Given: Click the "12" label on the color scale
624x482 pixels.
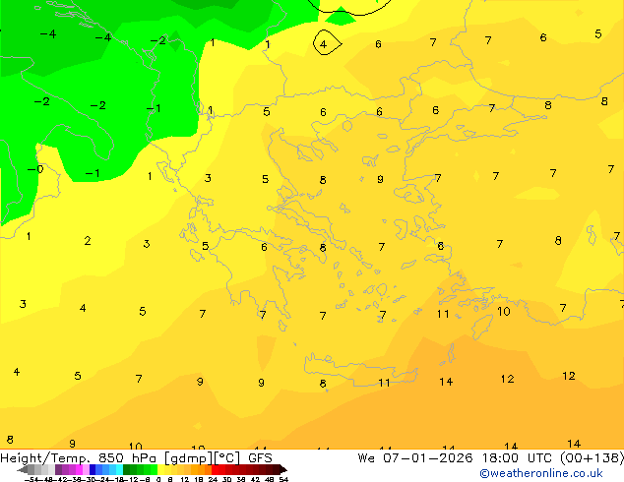Looking at the screenshot, I should tap(184, 479).
